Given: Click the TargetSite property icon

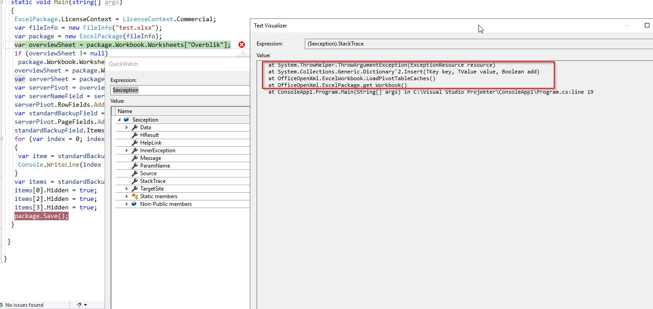Looking at the screenshot, I should (135, 189).
